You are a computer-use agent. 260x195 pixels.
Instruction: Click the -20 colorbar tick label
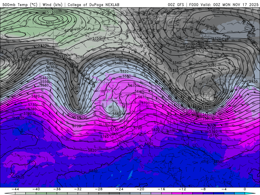[x=141, y=189]
